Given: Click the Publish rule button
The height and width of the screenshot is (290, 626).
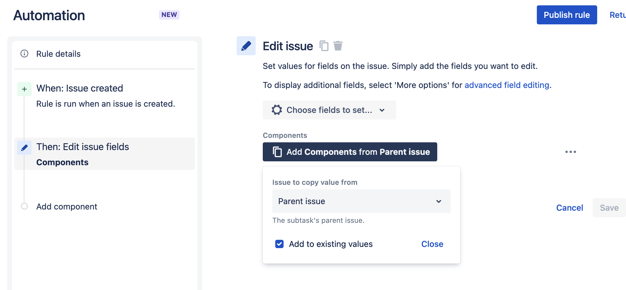Looking at the screenshot, I should [567, 15].
